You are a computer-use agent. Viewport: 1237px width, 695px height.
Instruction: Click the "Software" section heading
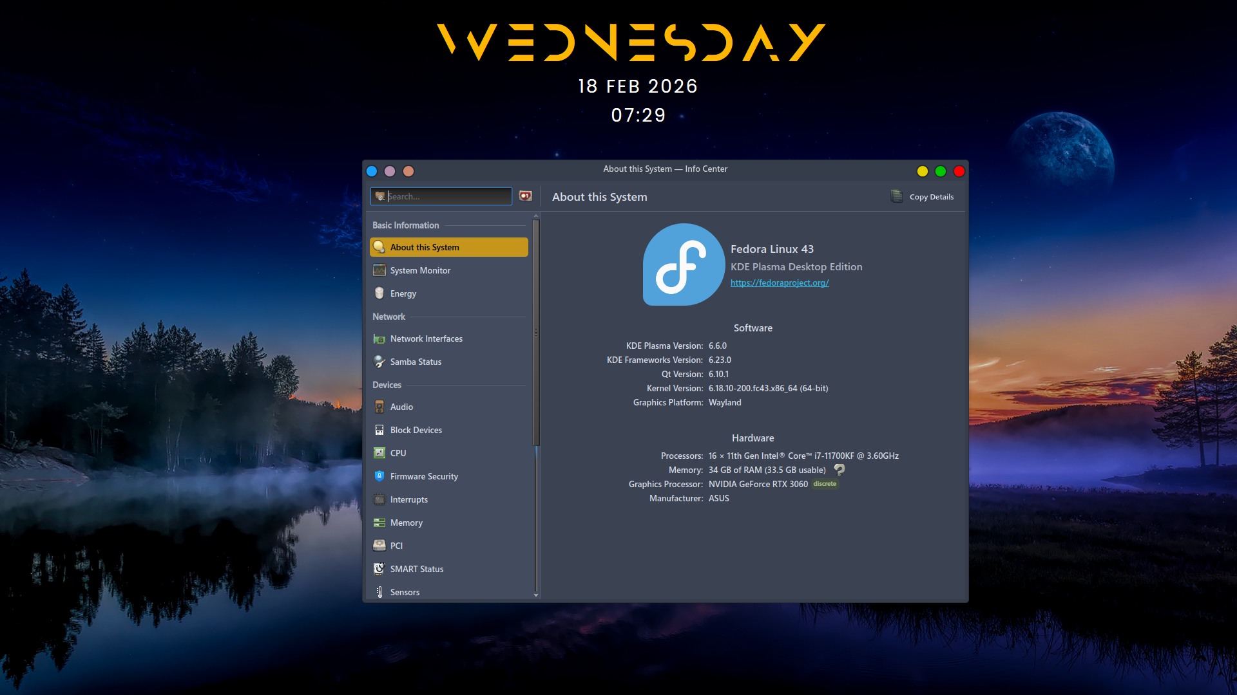pyautogui.click(x=753, y=328)
